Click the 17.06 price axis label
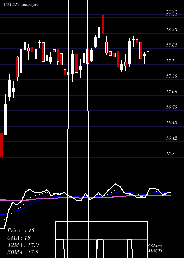Viewport: 184px width, 258px height. pyautogui.click(x=171, y=92)
